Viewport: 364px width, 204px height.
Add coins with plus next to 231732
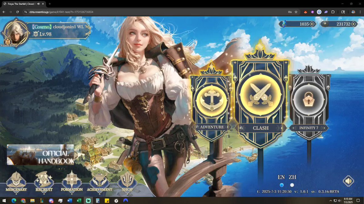[353, 24]
